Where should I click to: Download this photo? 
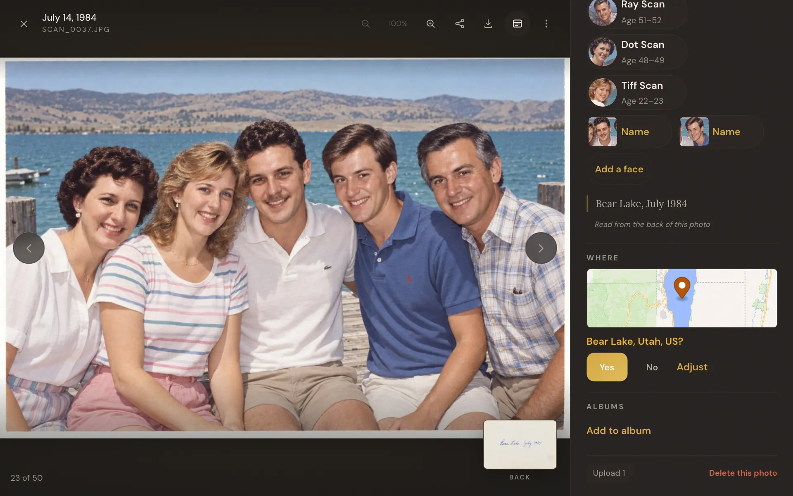[488, 24]
